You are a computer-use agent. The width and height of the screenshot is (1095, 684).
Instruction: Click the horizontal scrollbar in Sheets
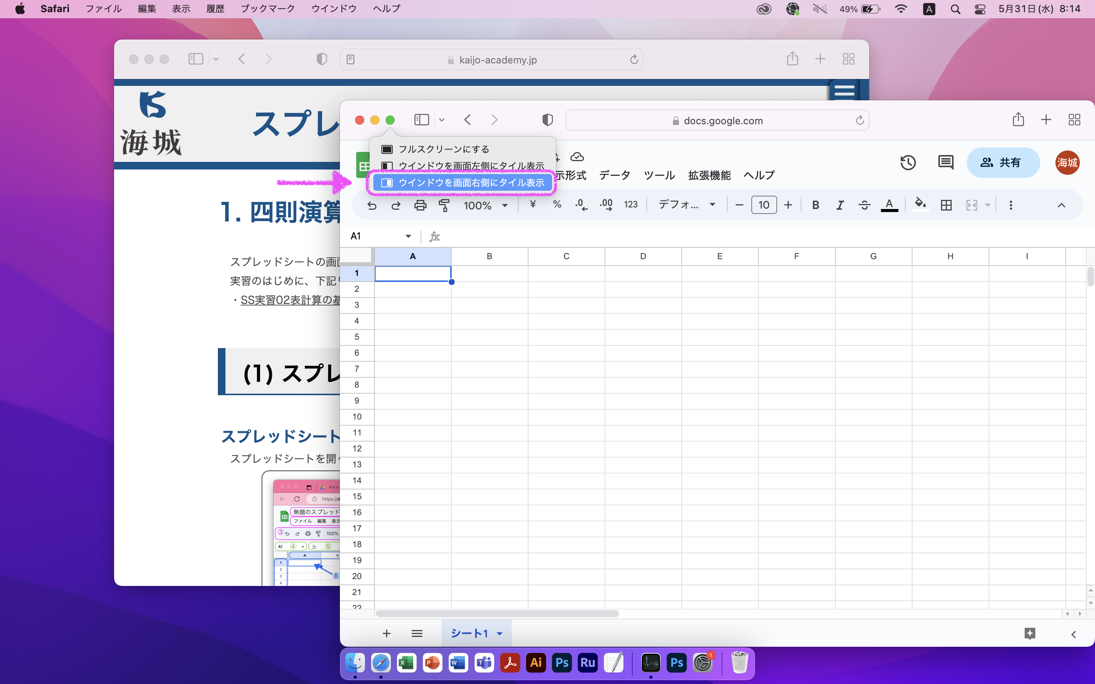click(x=497, y=613)
